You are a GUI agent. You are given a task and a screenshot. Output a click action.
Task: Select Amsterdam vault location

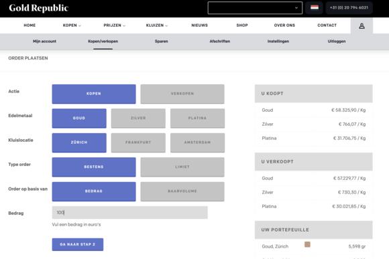(x=197, y=143)
